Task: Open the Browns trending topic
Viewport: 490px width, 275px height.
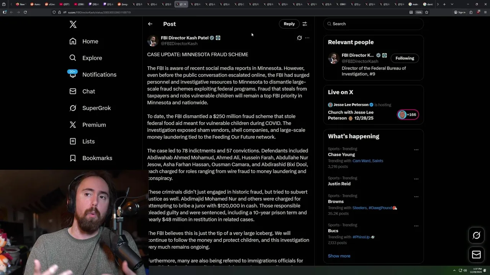Action: point(336,202)
